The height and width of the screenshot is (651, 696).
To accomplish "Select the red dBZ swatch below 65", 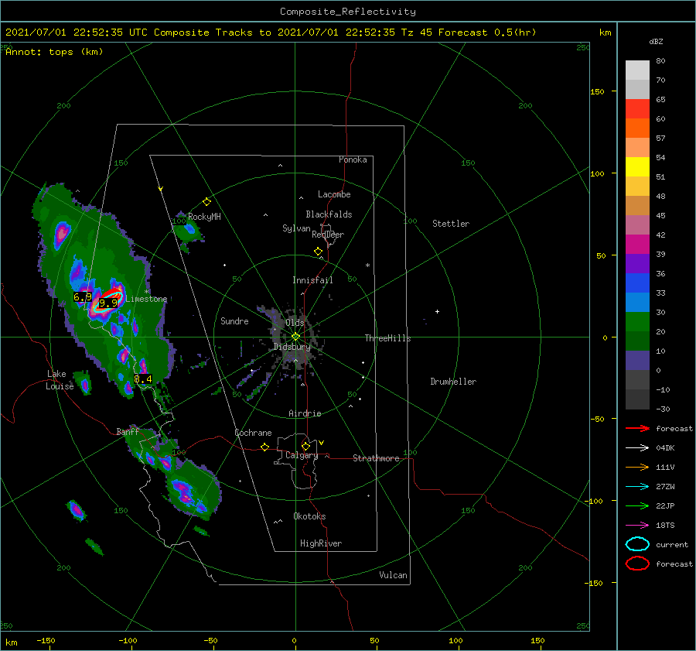I will 637,108.
